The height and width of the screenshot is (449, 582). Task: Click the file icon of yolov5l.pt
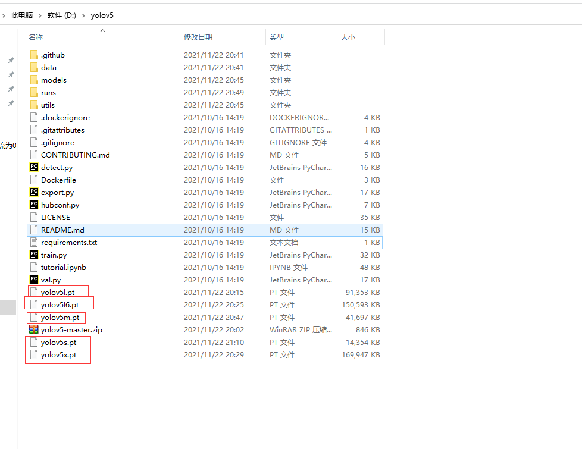coord(34,292)
